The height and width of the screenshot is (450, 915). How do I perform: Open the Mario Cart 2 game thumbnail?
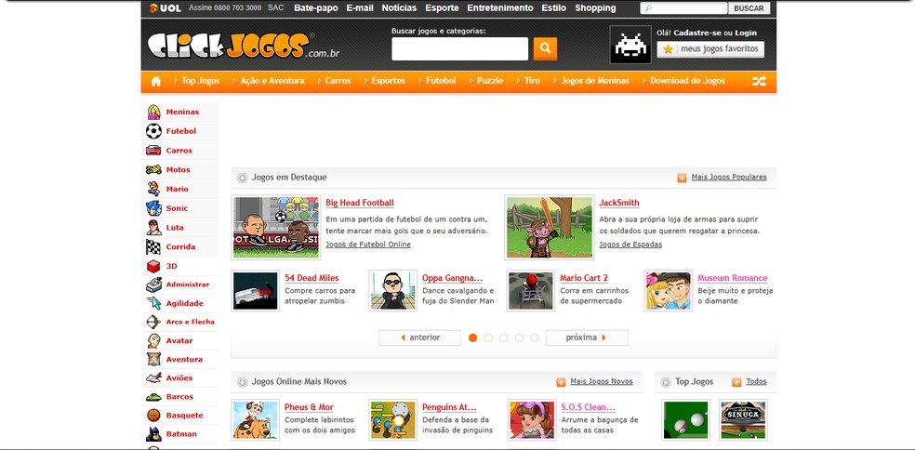531,291
